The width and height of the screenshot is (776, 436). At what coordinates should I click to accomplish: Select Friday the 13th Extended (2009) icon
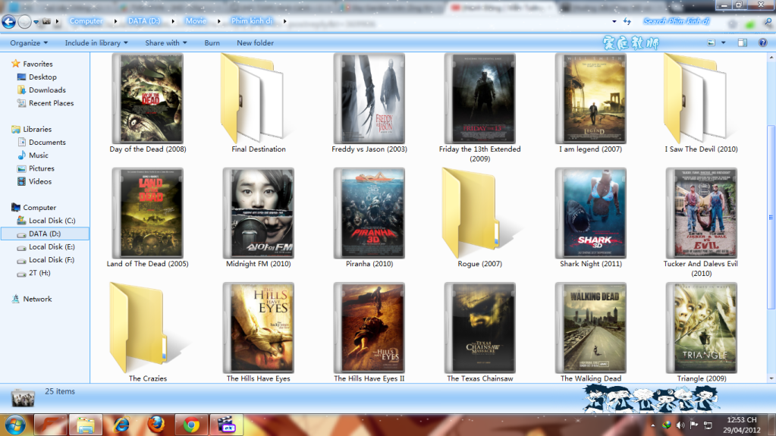click(480, 99)
